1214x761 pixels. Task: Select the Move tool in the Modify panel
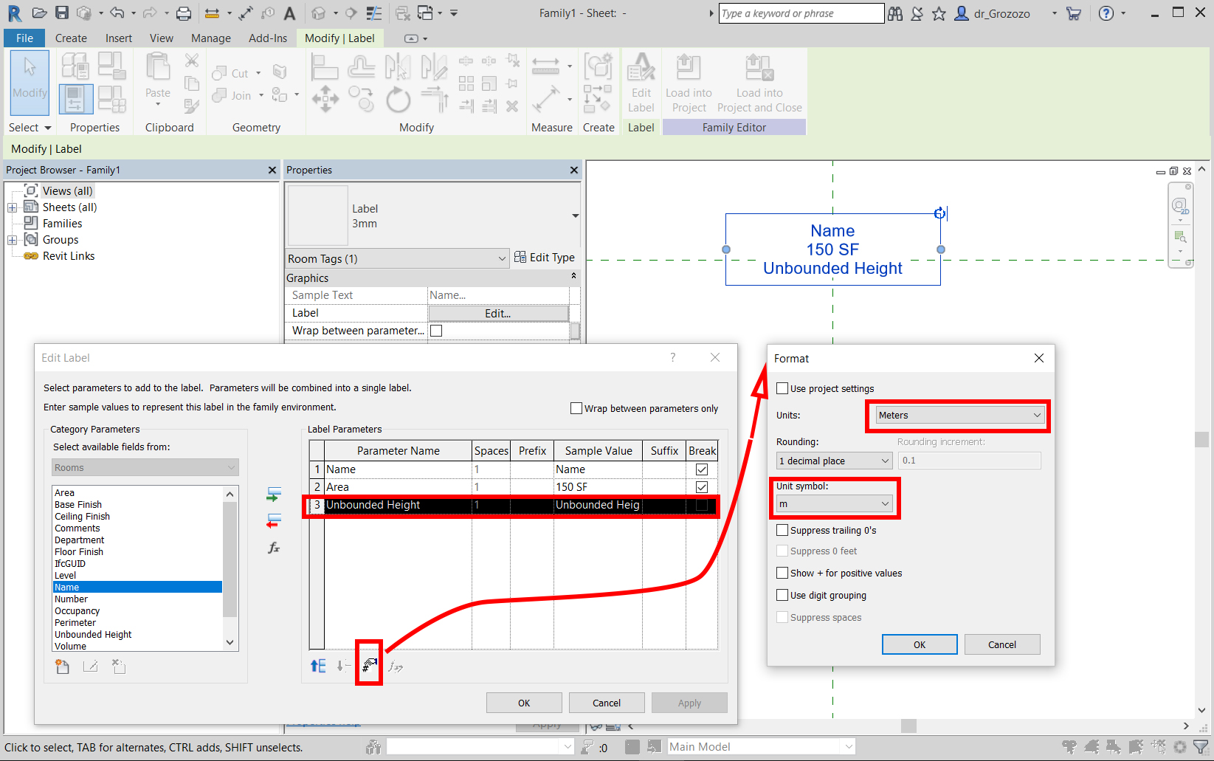(325, 100)
